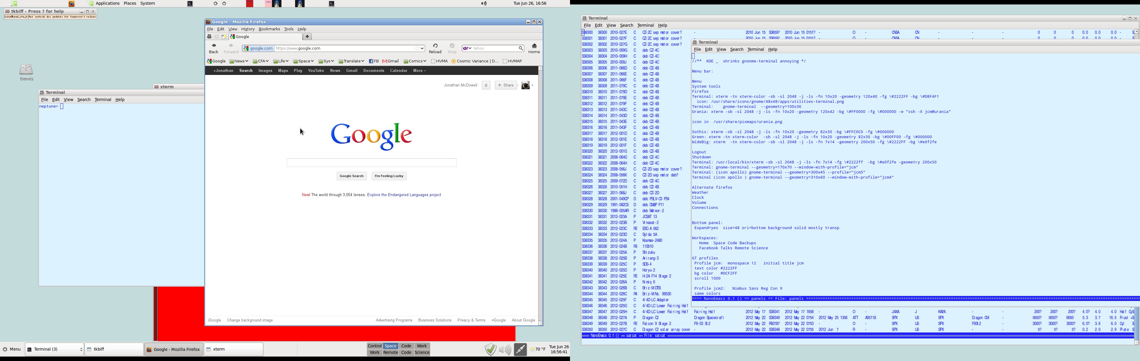The height and width of the screenshot is (361, 1140).
Task: Click in the Google search text box
Action: [371, 163]
